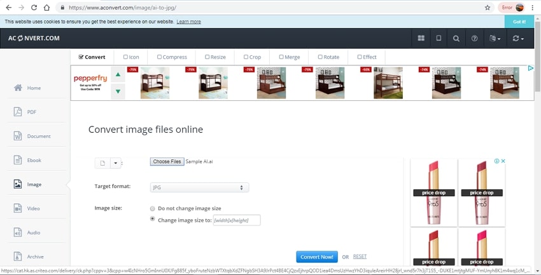
Task: Click the grid view icon in header
Action: (x=421, y=39)
